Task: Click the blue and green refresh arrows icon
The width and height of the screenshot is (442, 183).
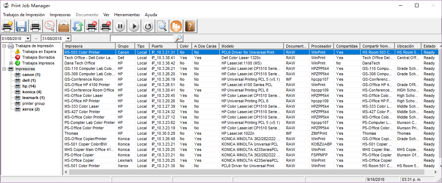Action: click(x=78, y=26)
